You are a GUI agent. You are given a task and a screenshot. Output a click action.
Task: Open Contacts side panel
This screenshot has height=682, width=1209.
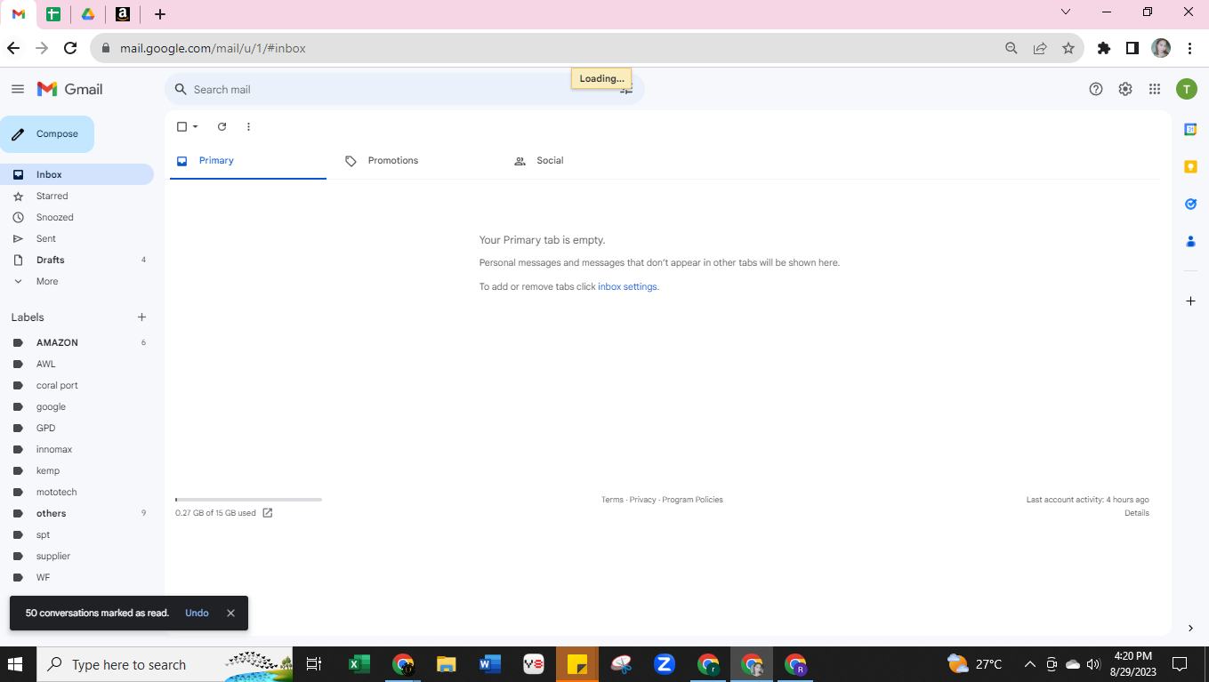pos(1190,241)
